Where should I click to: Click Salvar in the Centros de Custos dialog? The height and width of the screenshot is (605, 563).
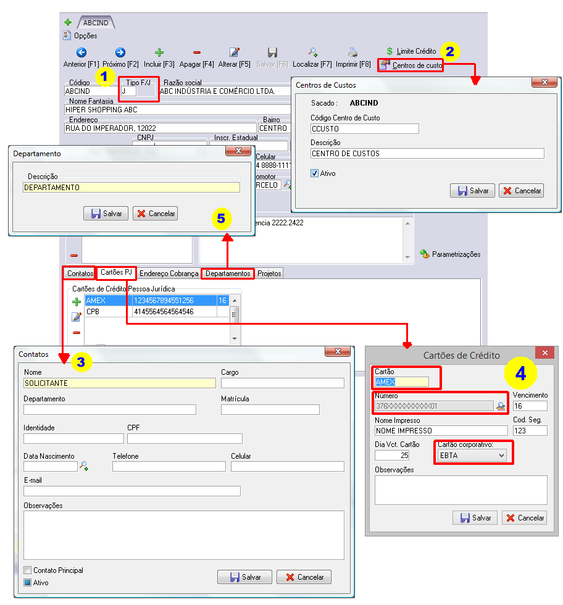[473, 191]
